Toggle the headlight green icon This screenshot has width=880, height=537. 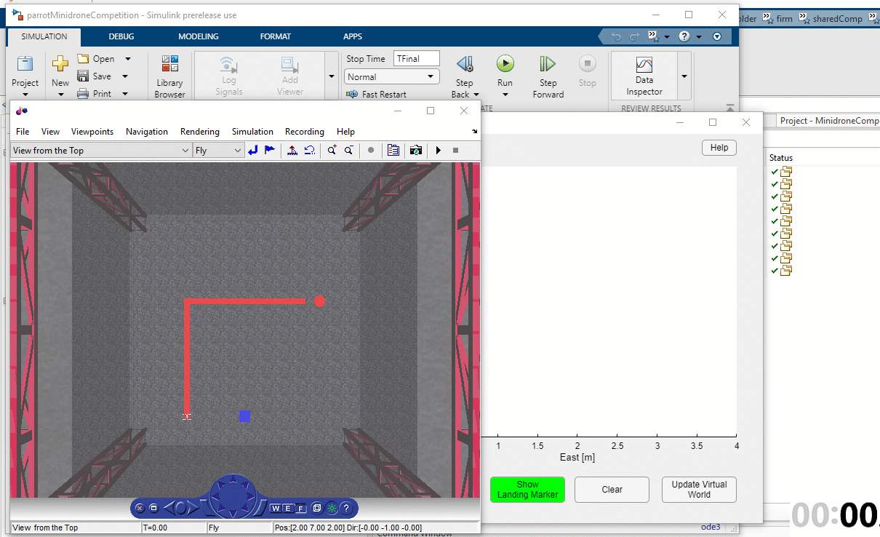(332, 508)
